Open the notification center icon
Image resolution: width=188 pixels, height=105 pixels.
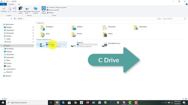pos(184,102)
